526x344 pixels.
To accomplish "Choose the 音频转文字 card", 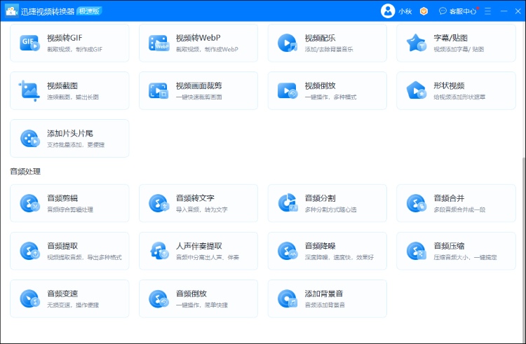I will [198, 203].
